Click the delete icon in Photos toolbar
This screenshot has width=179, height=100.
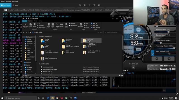[85, 5]
